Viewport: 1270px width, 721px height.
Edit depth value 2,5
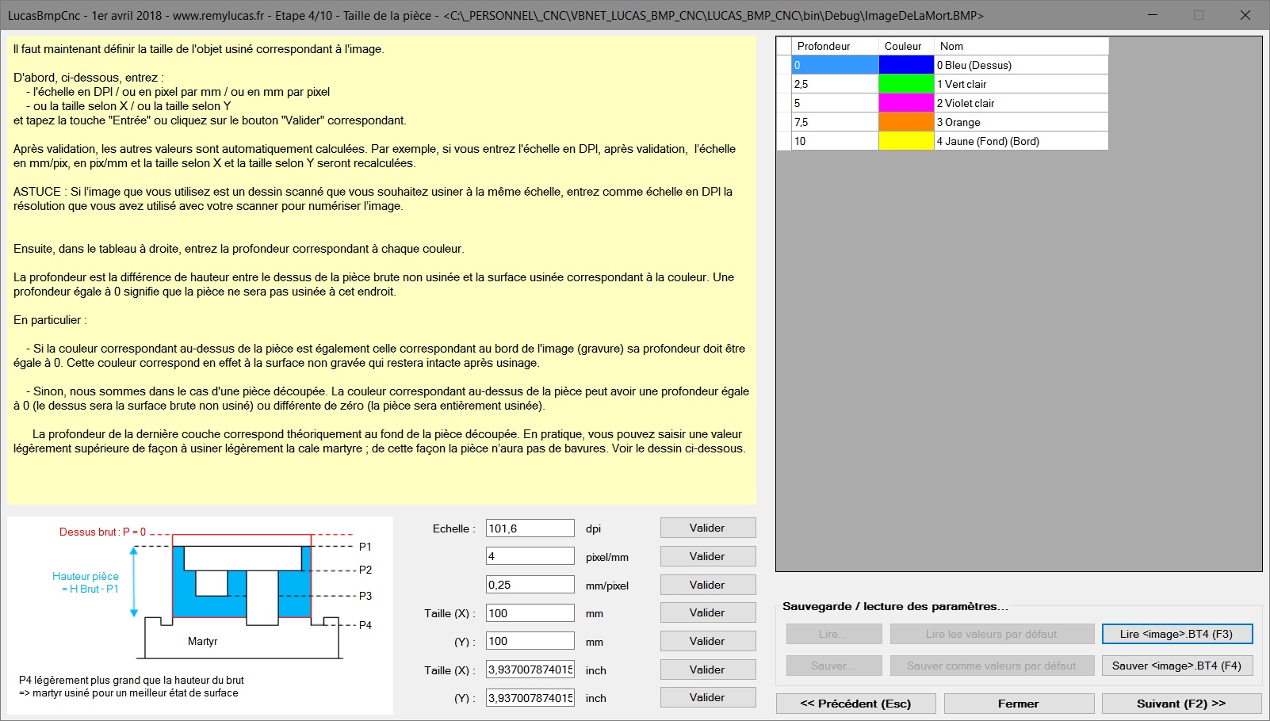click(x=835, y=84)
